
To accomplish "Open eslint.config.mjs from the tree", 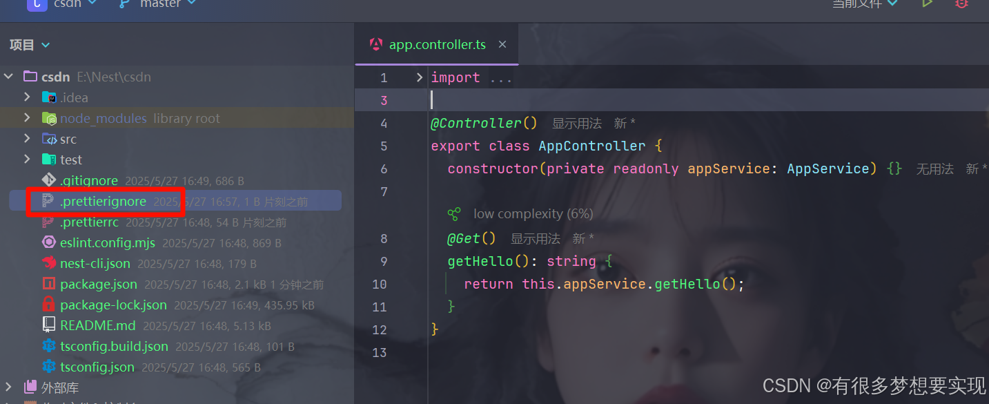I will pos(108,243).
